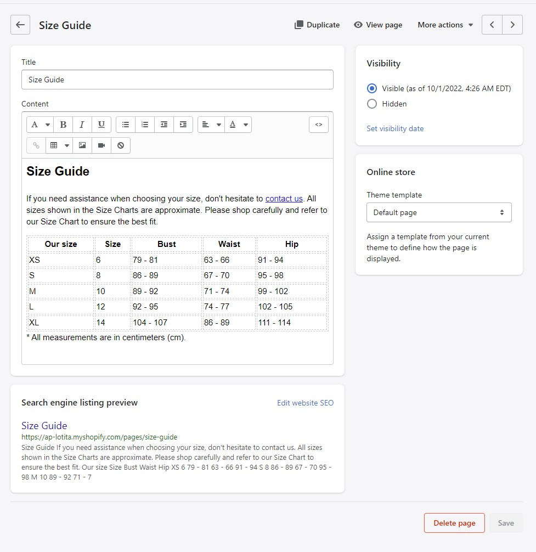Viewport: 536px width, 552px height.
Task: Insert a video into content
Action: (x=101, y=145)
